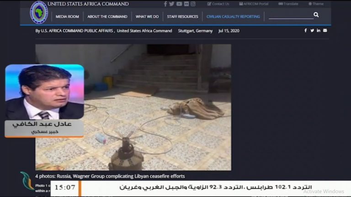The height and width of the screenshot is (197, 351).
Task: Open the YouTube icon in the top header
Action: [179, 4]
